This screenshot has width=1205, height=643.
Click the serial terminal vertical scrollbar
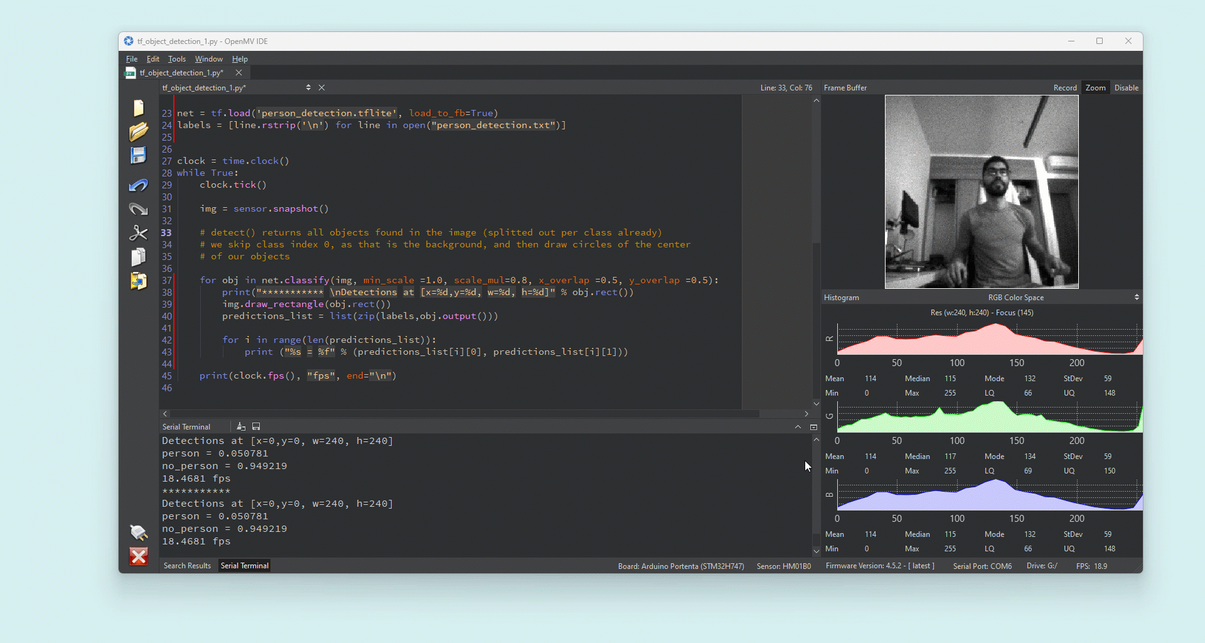(816, 495)
